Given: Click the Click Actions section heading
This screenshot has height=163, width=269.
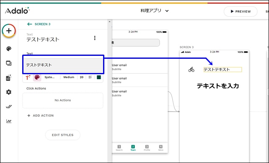Looking at the screenshot, I should [x=36, y=88].
